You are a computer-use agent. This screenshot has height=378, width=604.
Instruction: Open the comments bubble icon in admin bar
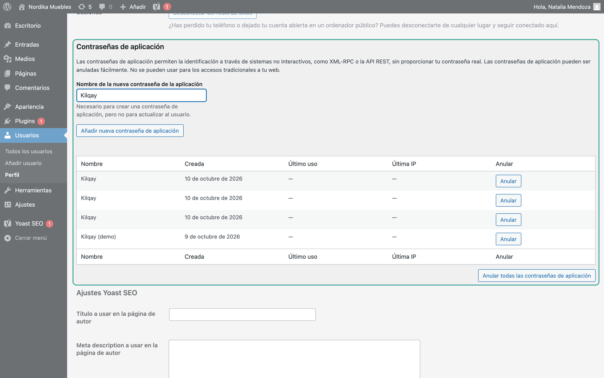(x=102, y=7)
